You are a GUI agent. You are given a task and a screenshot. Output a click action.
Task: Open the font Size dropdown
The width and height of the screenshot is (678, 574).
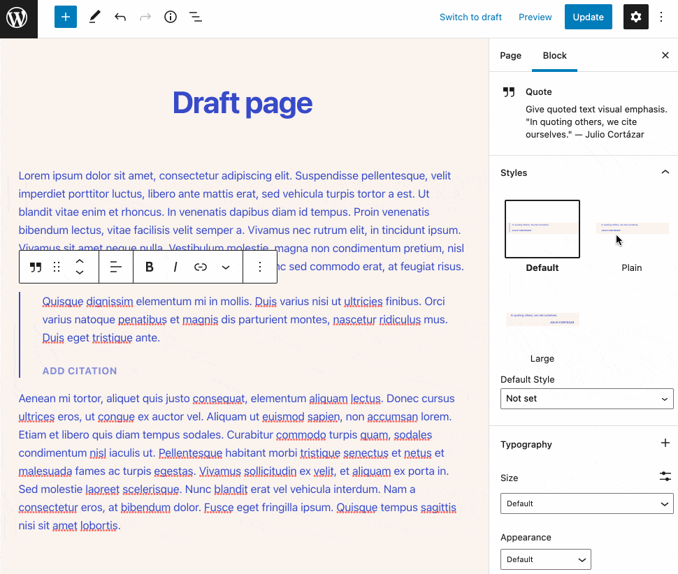[x=586, y=503]
